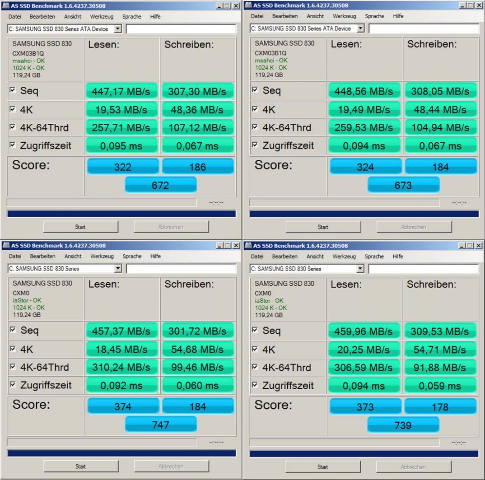
Task: Toggle 4K checkbox in the 673 score window
Action: click(x=255, y=109)
